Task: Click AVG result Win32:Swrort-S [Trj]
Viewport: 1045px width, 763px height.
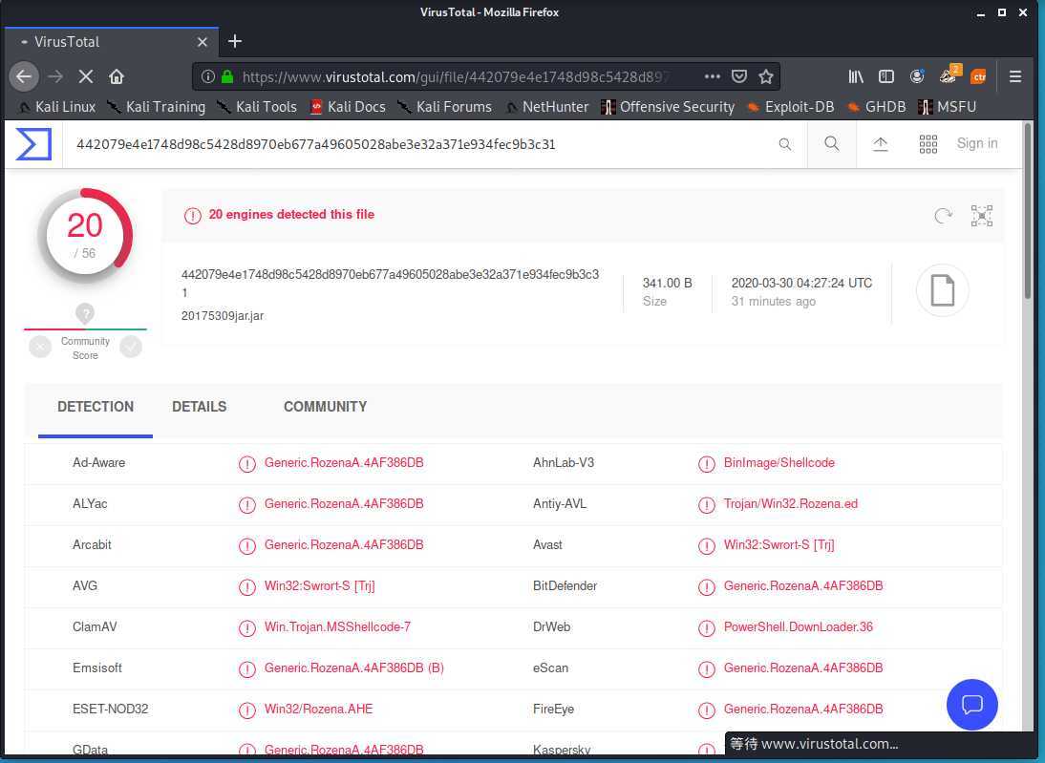Action: [319, 585]
